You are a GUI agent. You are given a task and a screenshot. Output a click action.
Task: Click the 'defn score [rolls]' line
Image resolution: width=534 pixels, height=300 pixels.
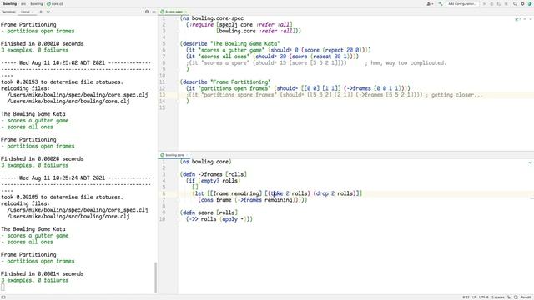coord(209,212)
